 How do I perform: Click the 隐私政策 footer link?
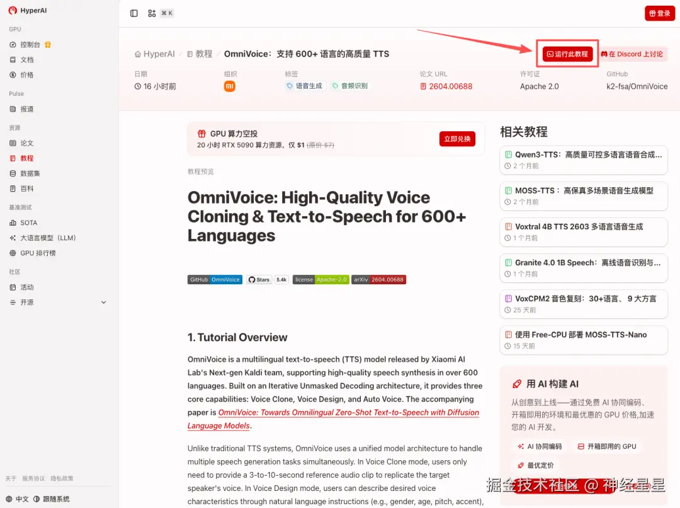(62, 478)
